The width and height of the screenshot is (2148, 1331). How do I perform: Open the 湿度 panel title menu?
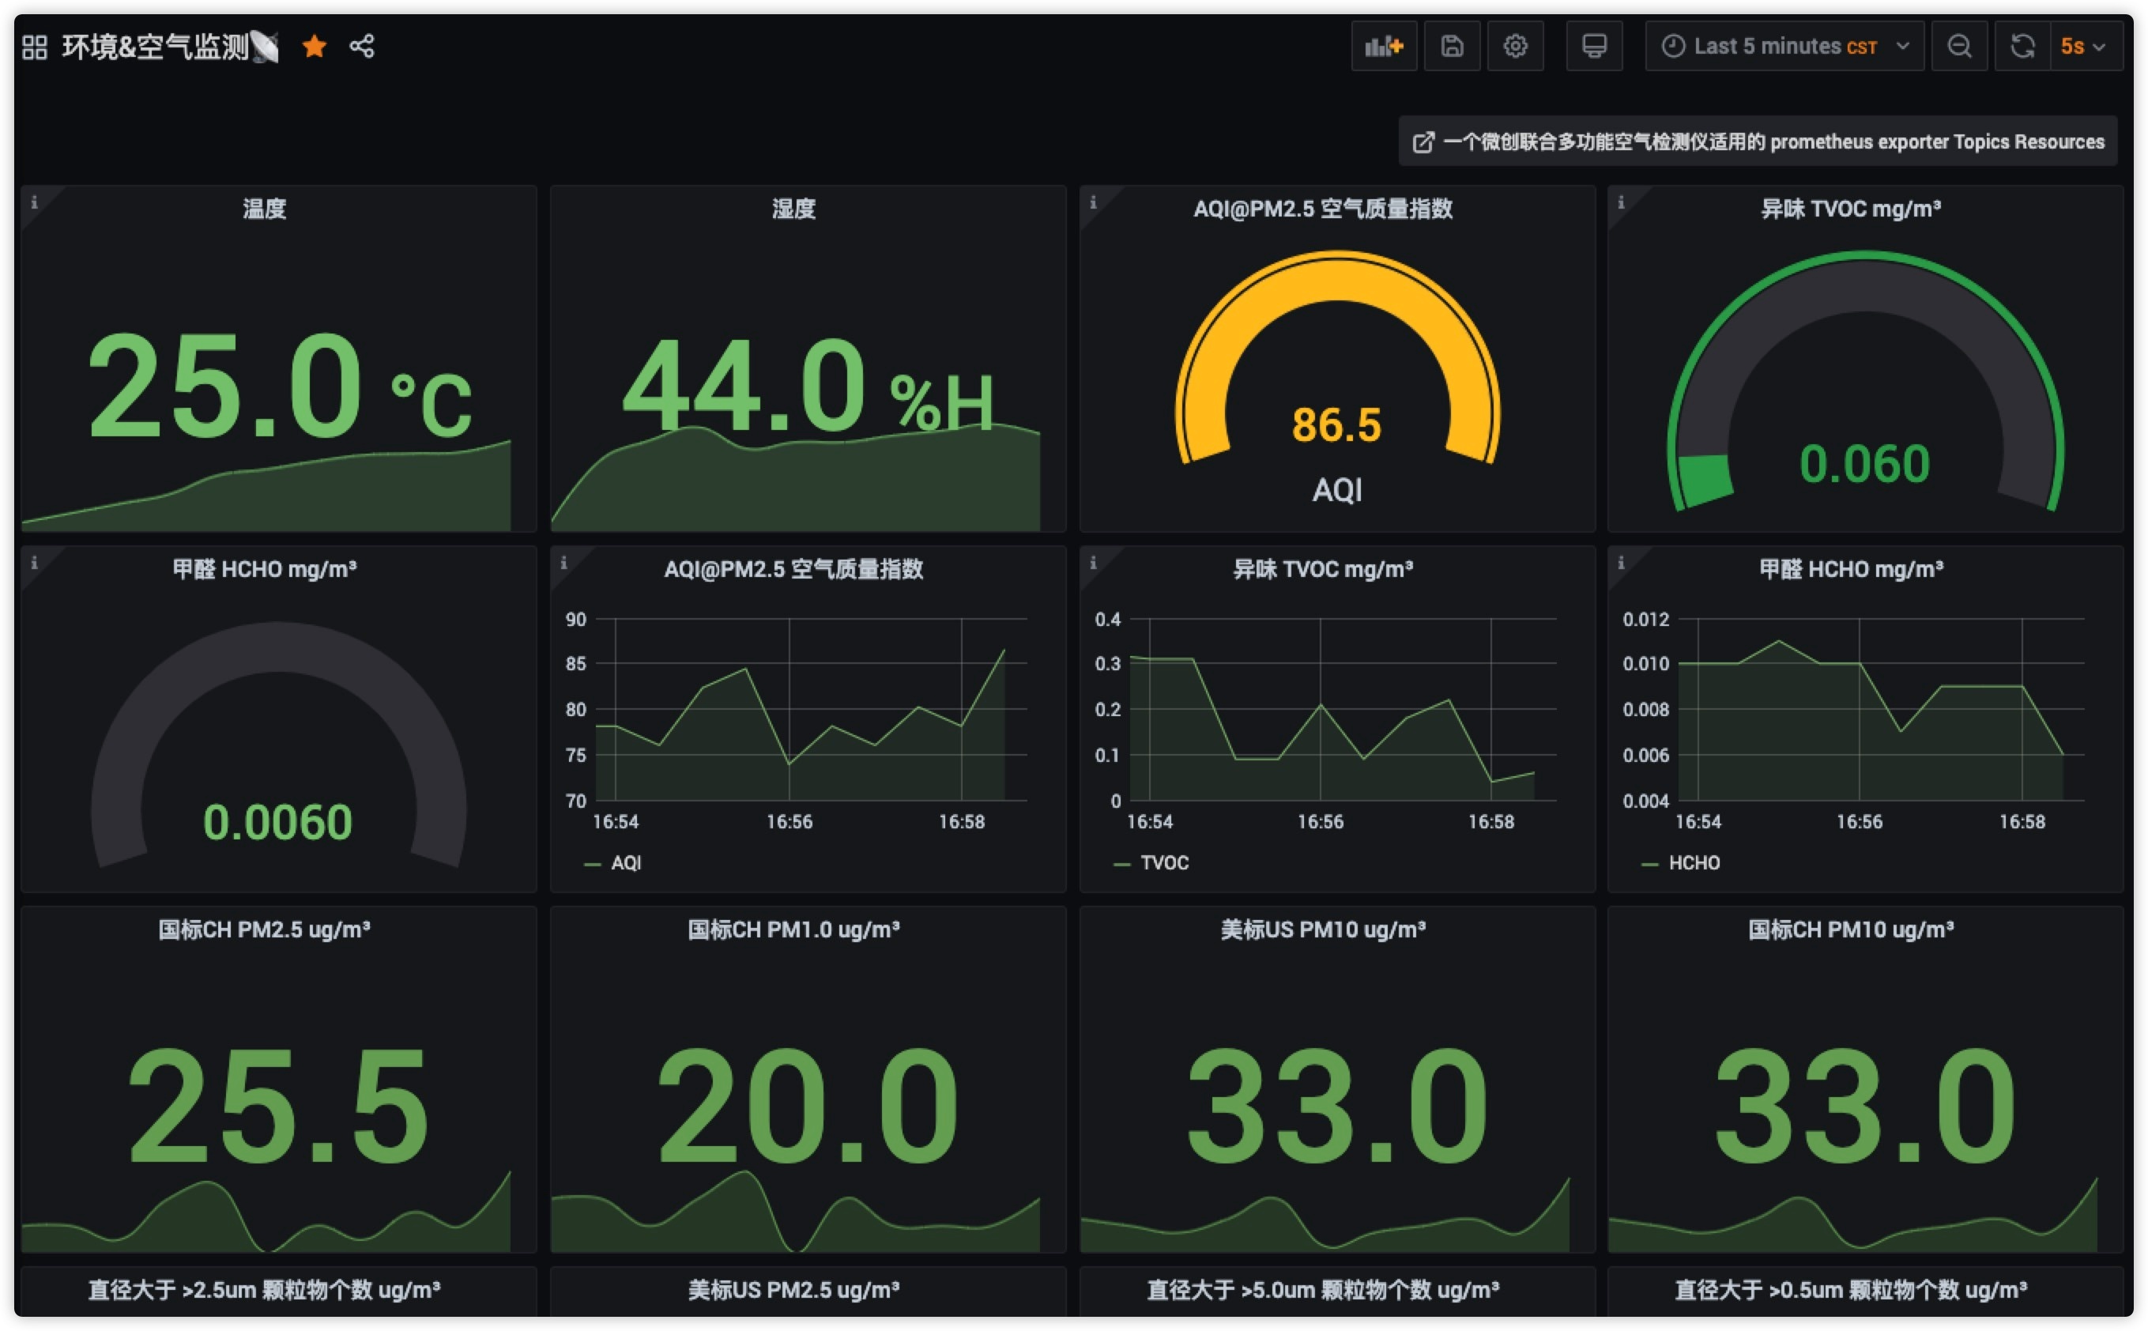pyautogui.click(x=793, y=209)
